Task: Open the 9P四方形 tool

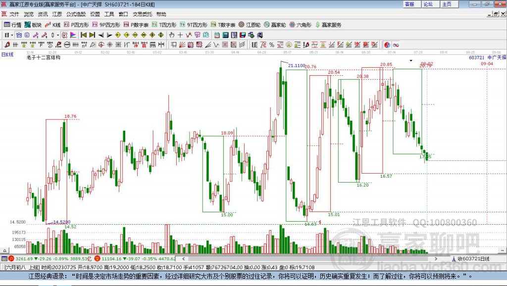Action: (106, 25)
